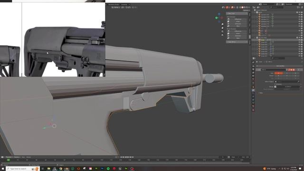This screenshot has height=171, width=304.
Task: Open the timeline Marker menu
Action: coord(28,157)
